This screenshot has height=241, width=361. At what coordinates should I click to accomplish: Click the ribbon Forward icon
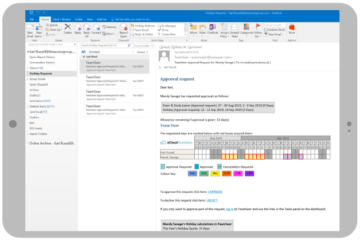point(96,29)
